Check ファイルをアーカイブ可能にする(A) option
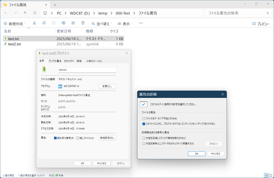This screenshot has height=178, width=274. pos(144,118)
